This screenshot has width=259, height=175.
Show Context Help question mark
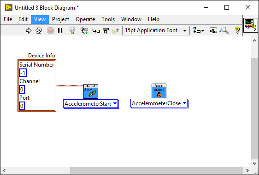click(237, 30)
